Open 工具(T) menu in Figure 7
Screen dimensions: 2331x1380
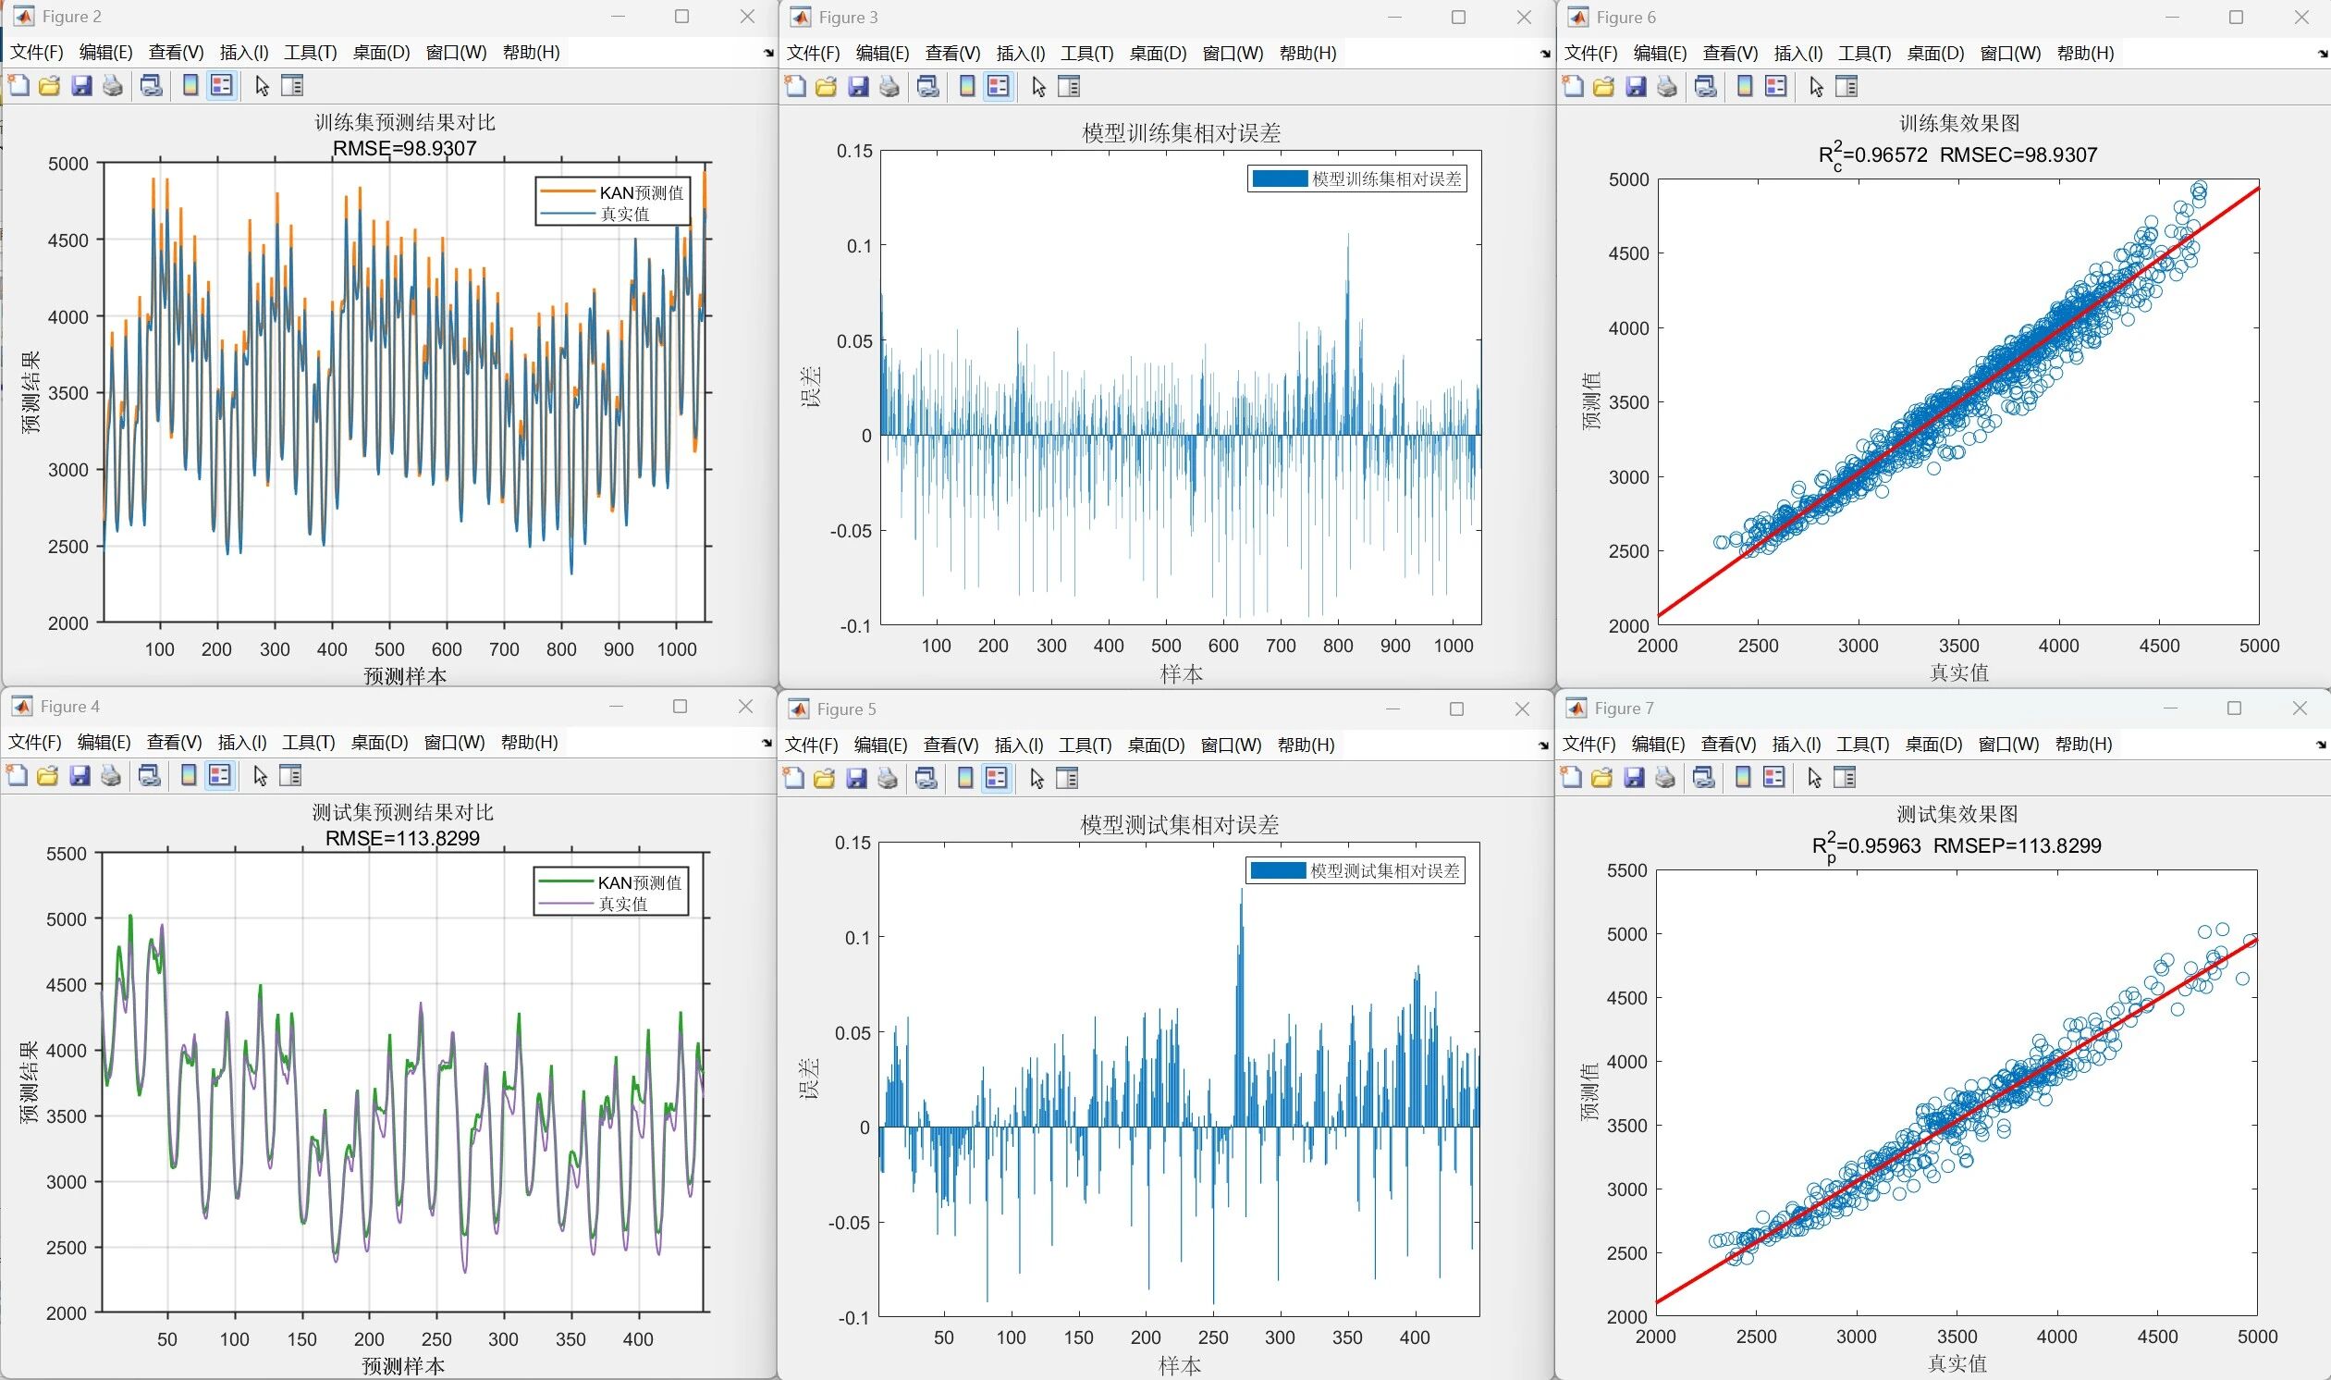tap(1862, 744)
